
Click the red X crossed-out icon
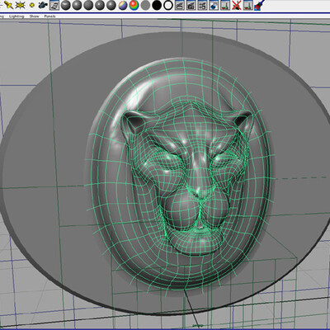[x=236, y=5]
